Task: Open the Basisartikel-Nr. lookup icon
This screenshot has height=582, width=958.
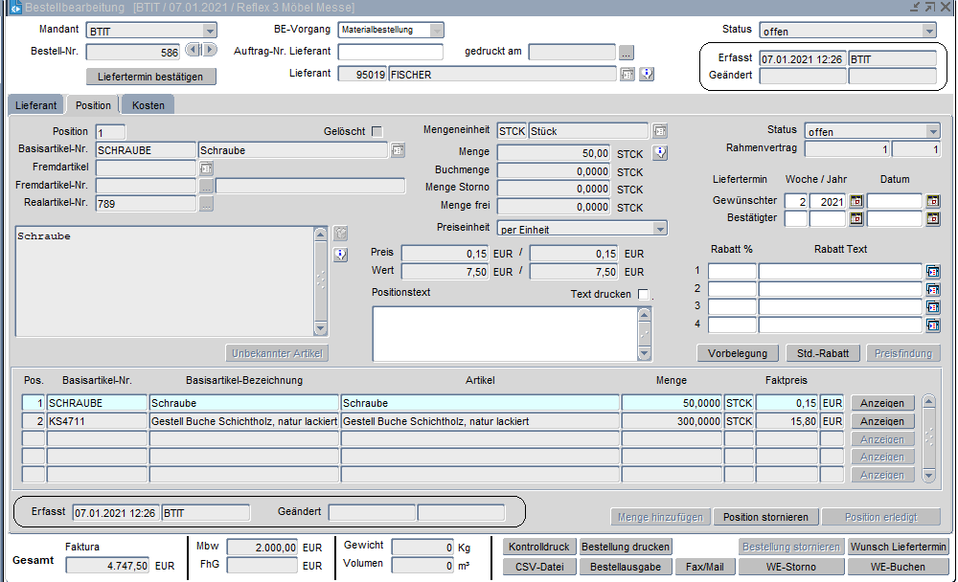Action: (x=398, y=150)
